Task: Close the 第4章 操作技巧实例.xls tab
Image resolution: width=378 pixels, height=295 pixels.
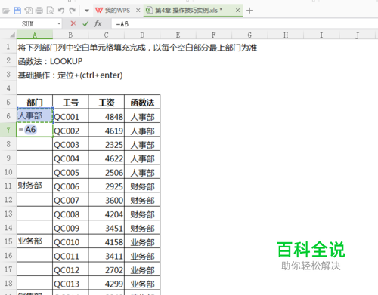Action: pos(237,11)
